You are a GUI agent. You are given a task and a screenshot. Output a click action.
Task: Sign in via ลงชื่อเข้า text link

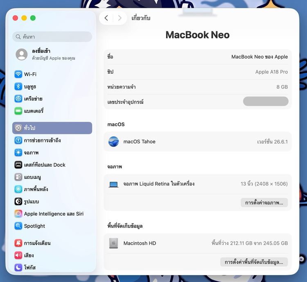(41, 51)
